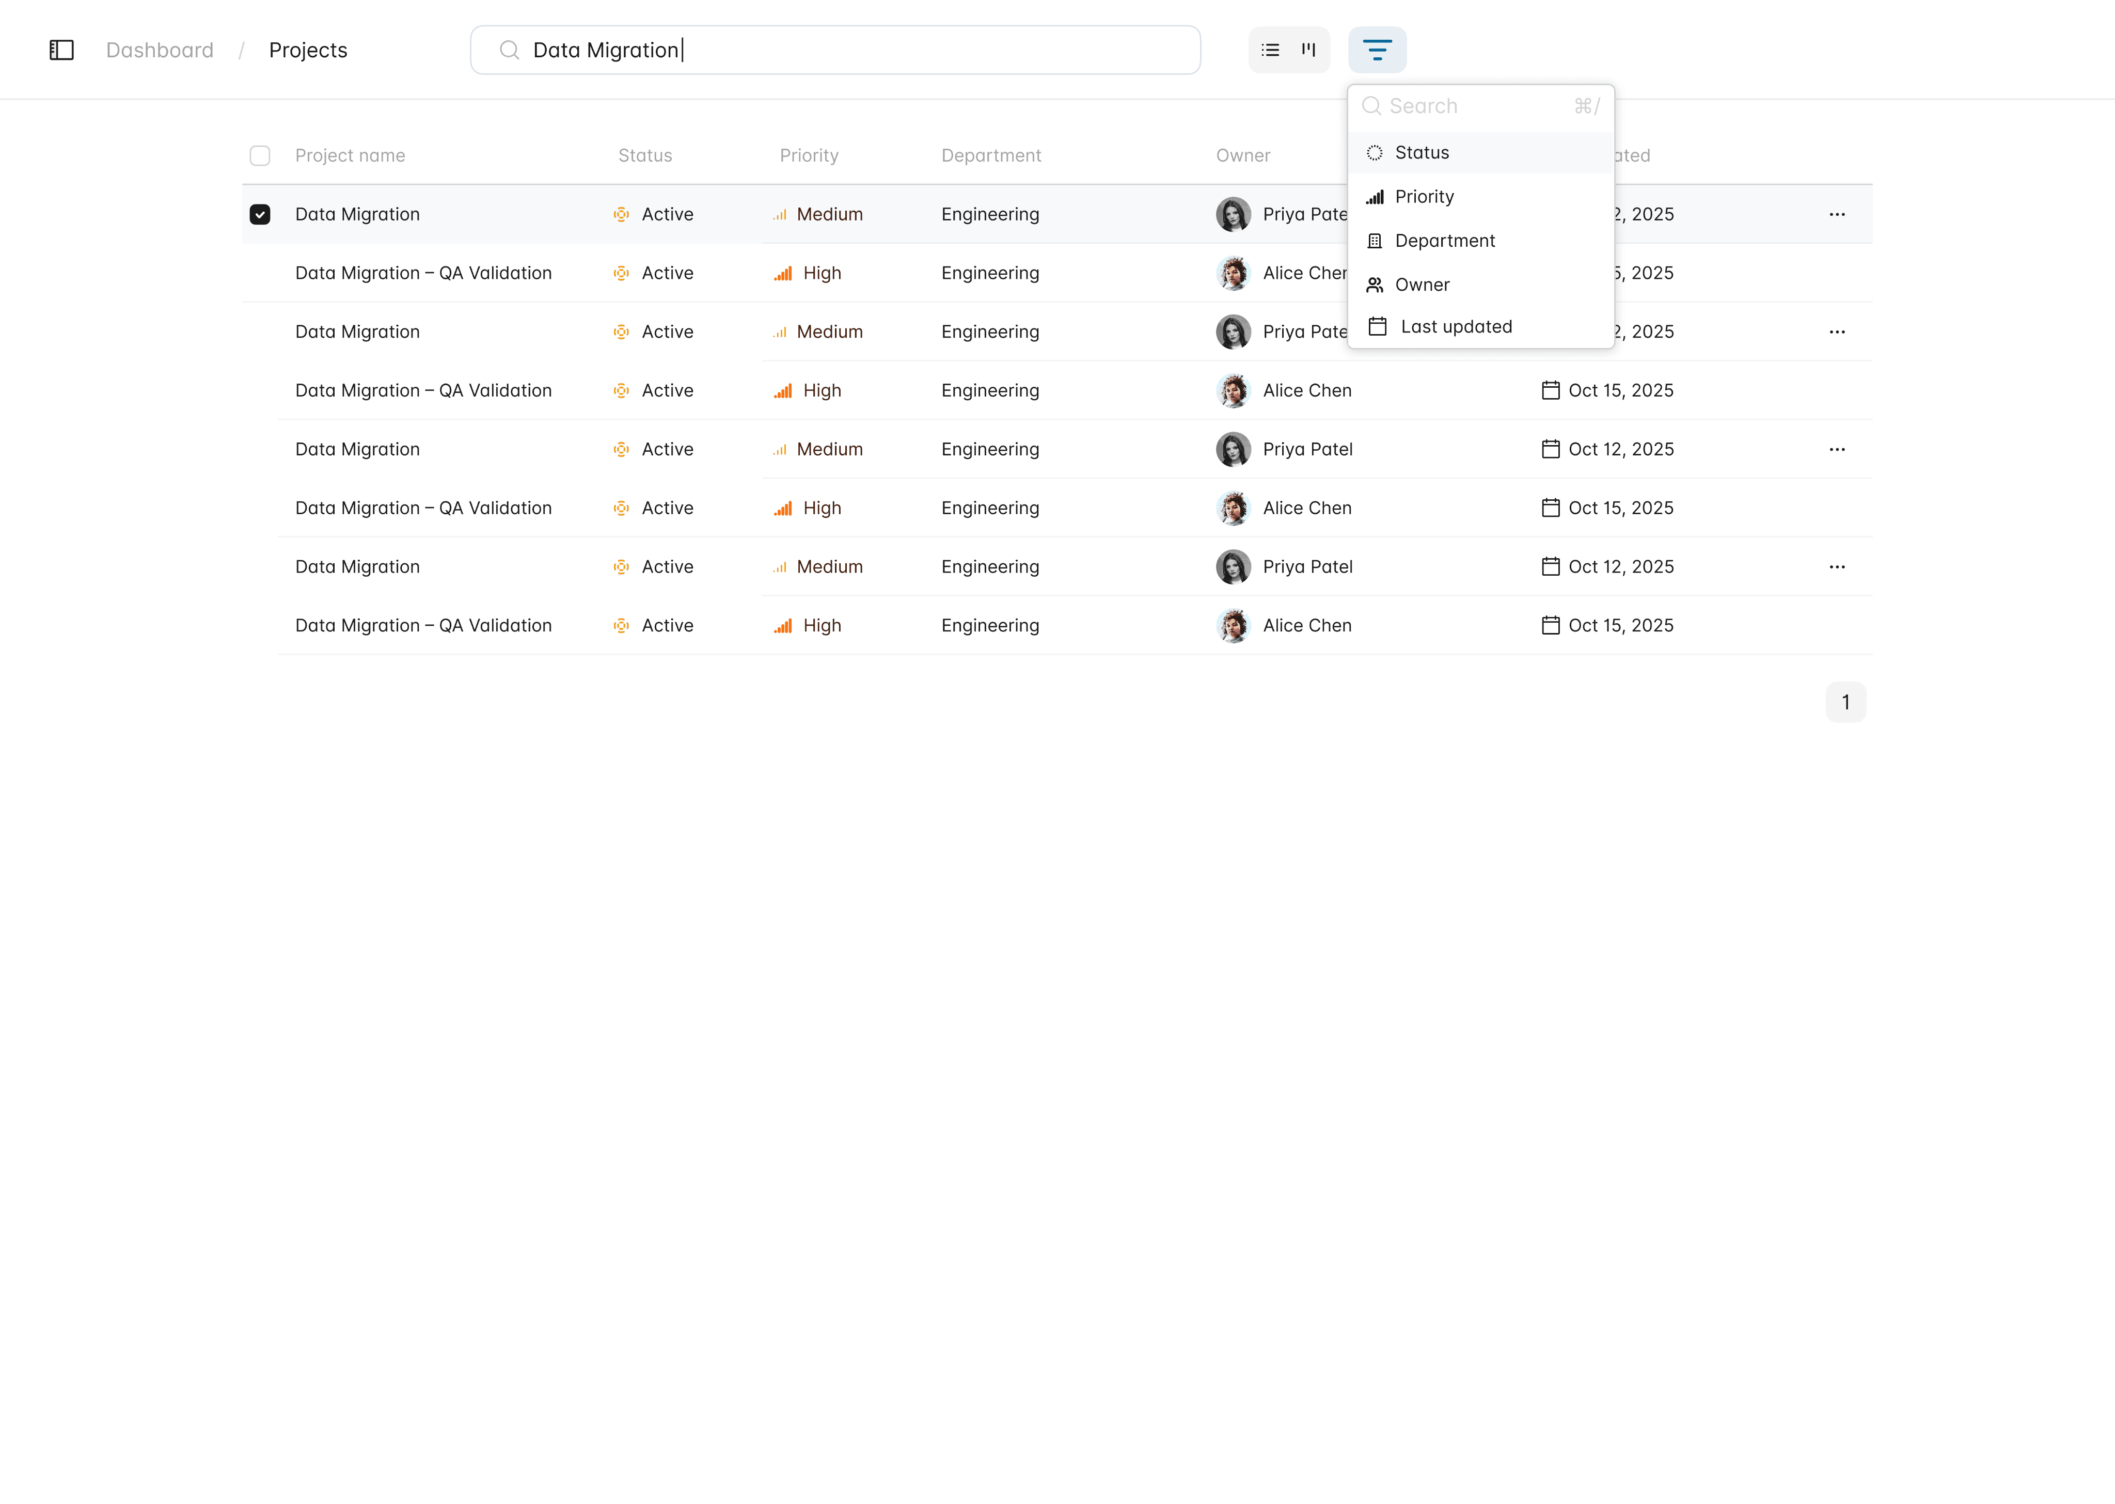Choose Priority in the filter menu

coord(1424,196)
